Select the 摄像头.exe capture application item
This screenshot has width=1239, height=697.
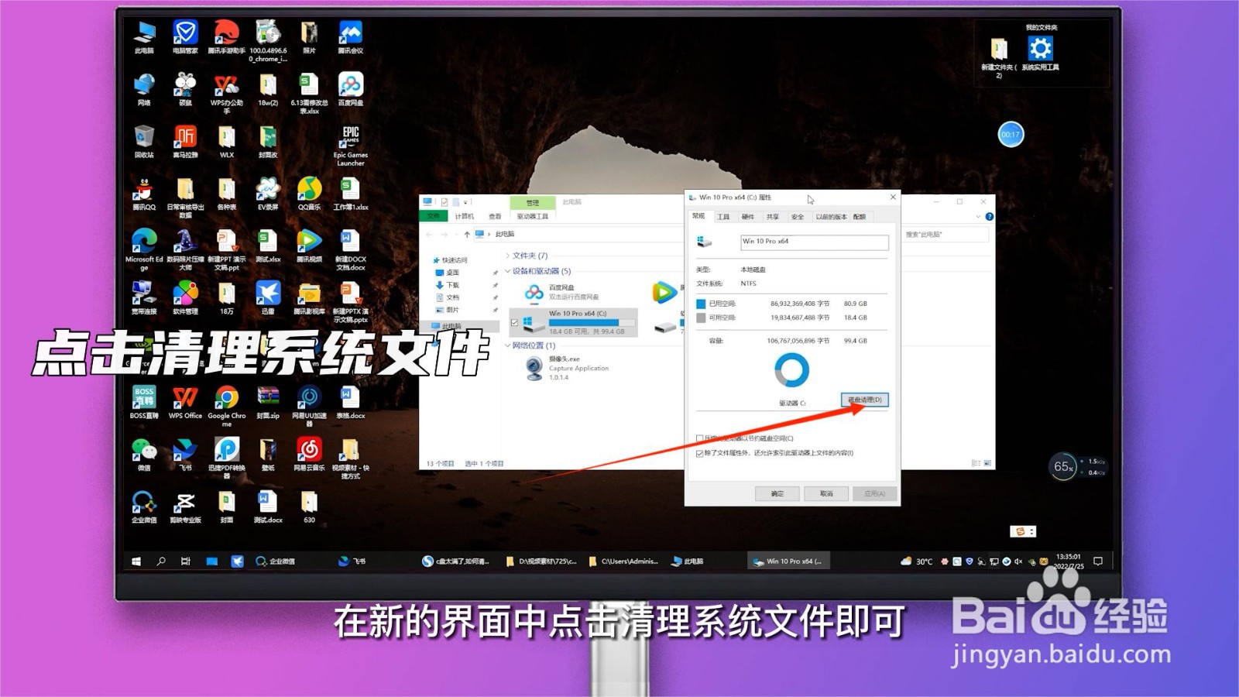coord(568,369)
